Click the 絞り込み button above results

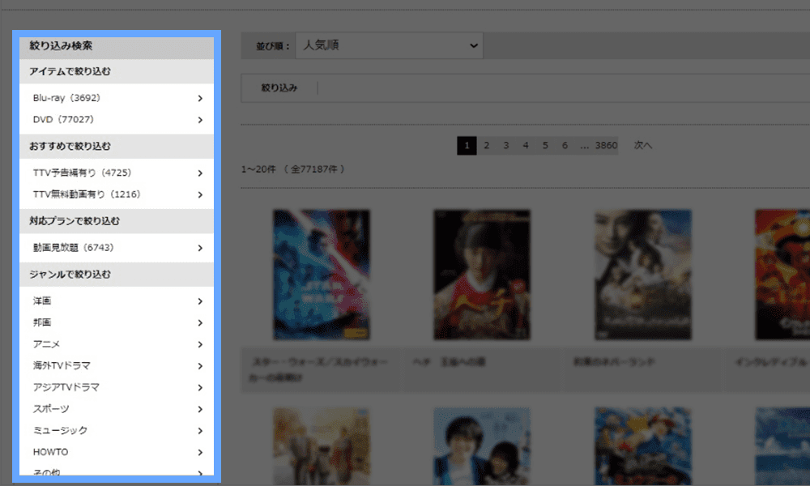(x=279, y=88)
